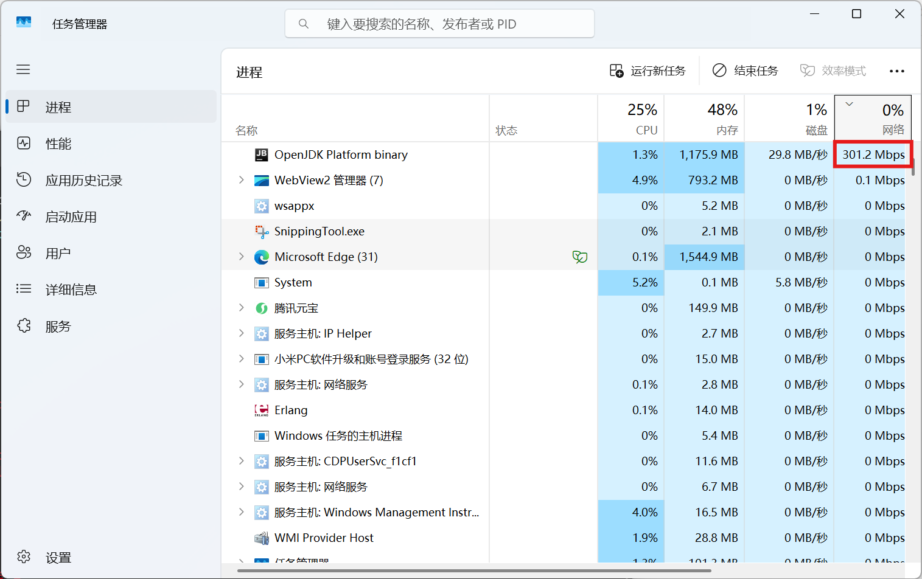
Task: Click the OpenJDK Platform binary JB icon
Action: click(x=262, y=154)
